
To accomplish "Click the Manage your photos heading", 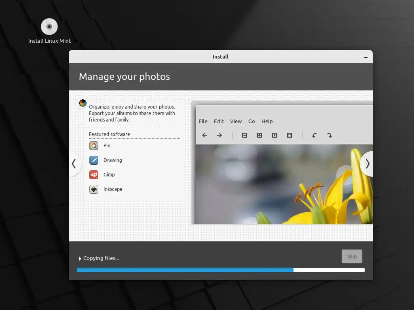I will coord(125,77).
